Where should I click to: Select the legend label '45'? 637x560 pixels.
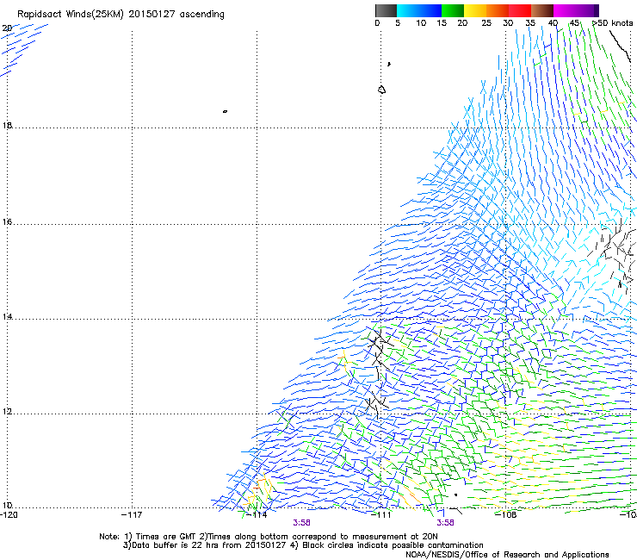coord(574,23)
